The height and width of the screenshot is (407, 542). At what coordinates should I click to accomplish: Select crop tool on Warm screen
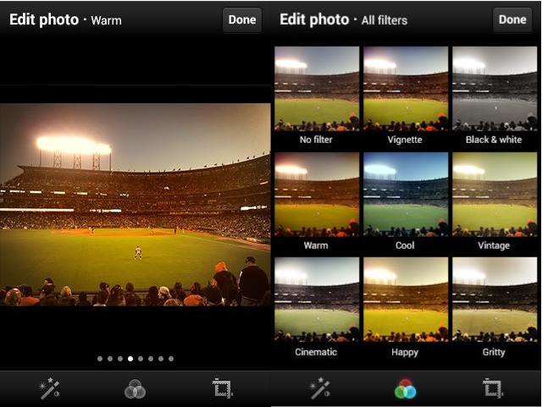coord(223,389)
